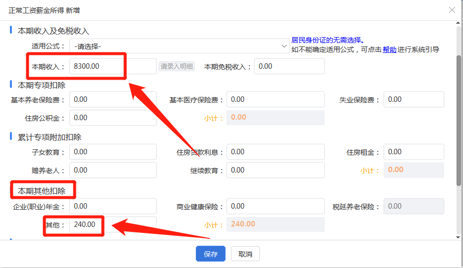Click the 累计专项附加扣除 section heading
Image resolution: width=463 pixels, height=268 pixels.
coord(49,137)
